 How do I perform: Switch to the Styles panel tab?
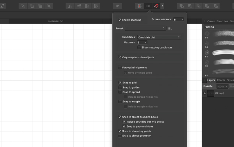[x=230, y=80]
